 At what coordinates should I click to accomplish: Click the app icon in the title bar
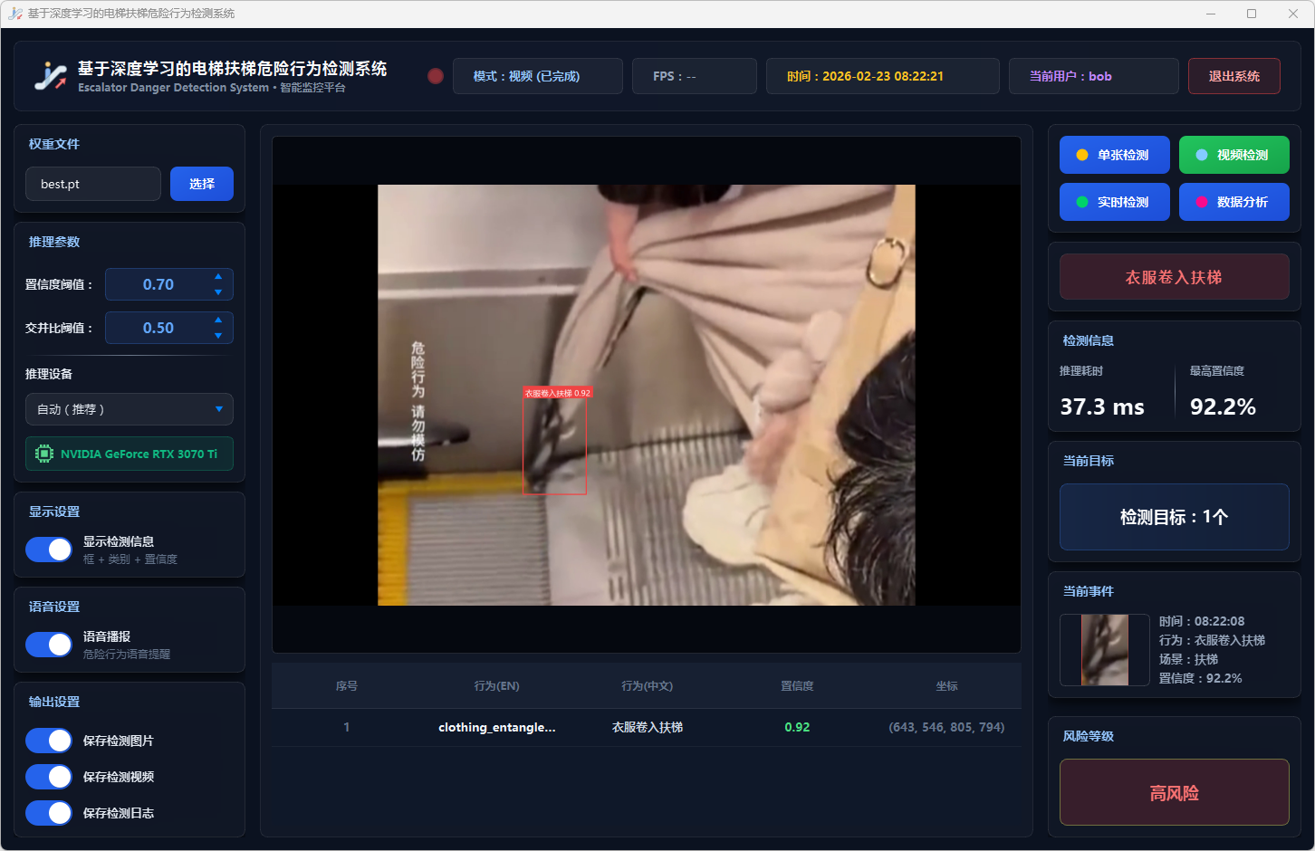coord(14,14)
